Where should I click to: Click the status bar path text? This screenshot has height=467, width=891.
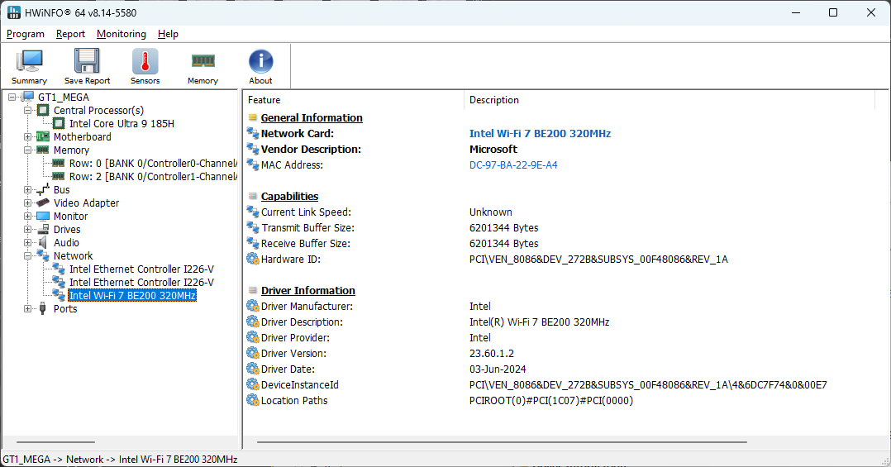tap(120, 459)
